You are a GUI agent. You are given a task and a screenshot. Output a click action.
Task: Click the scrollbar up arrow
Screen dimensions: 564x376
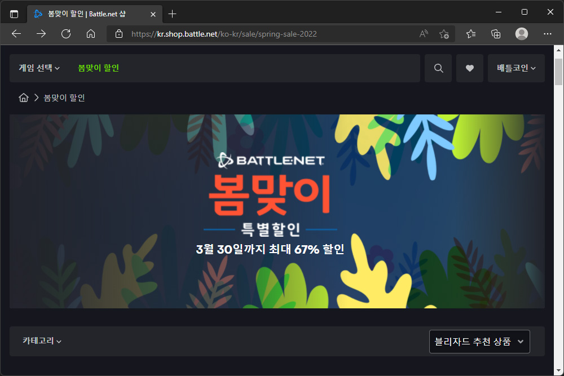click(x=558, y=50)
